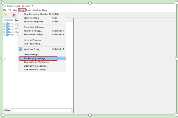Open Breakpoint Settings...
Screen dimensions: 178x118
pos(42,35)
